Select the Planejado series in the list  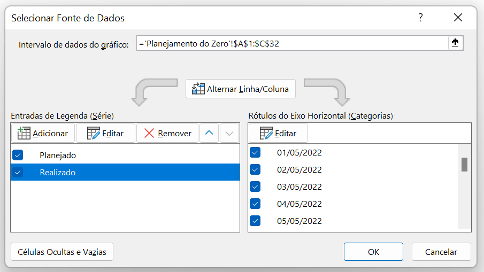[58, 155]
